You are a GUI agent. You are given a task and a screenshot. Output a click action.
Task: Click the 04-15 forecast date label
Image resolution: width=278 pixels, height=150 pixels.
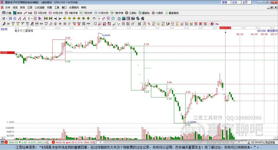tap(240, 34)
